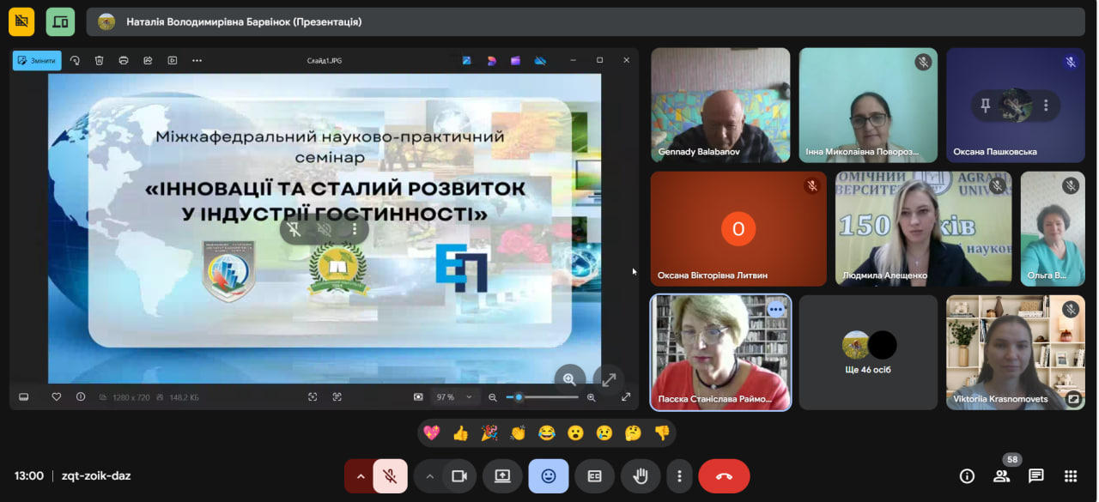Expand video settings arrow beside the camera
The image size is (1099, 502).
tap(429, 476)
